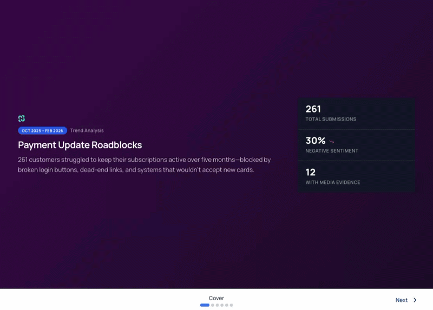Screen dimensions: 433x310
Task: Jump to the second slide dot
Action: (x=213, y=305)
